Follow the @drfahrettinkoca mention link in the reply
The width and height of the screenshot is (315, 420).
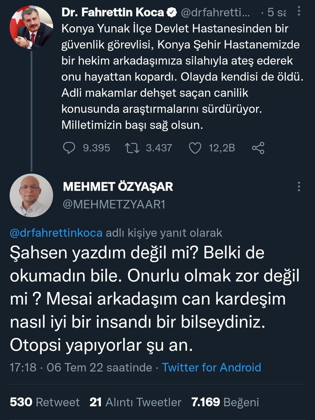56,233
